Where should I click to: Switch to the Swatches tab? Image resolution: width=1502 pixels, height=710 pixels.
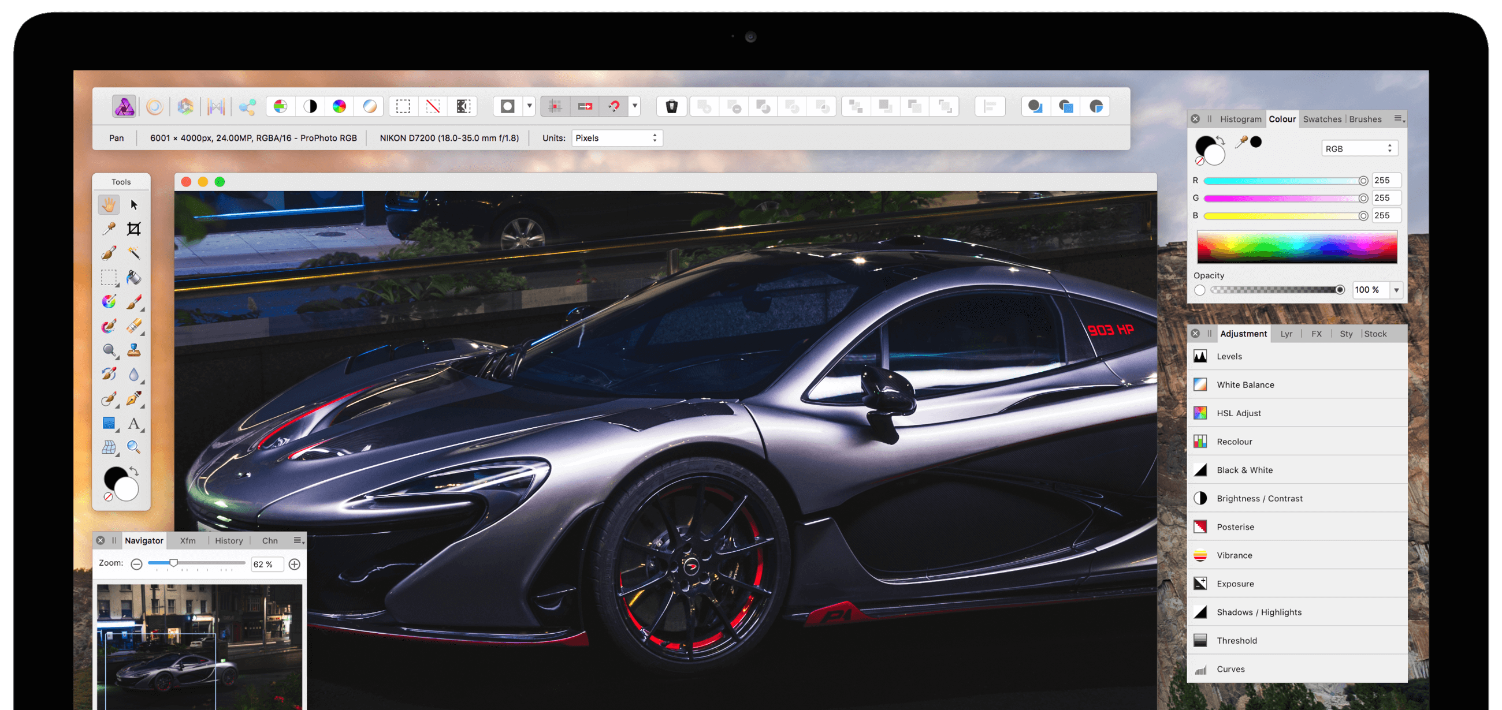[1322, 119]
